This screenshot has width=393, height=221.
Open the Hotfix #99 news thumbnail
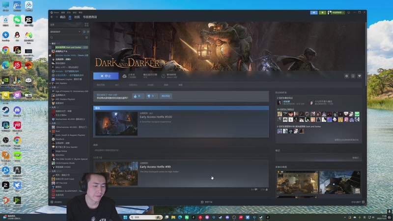pos(116,174)
